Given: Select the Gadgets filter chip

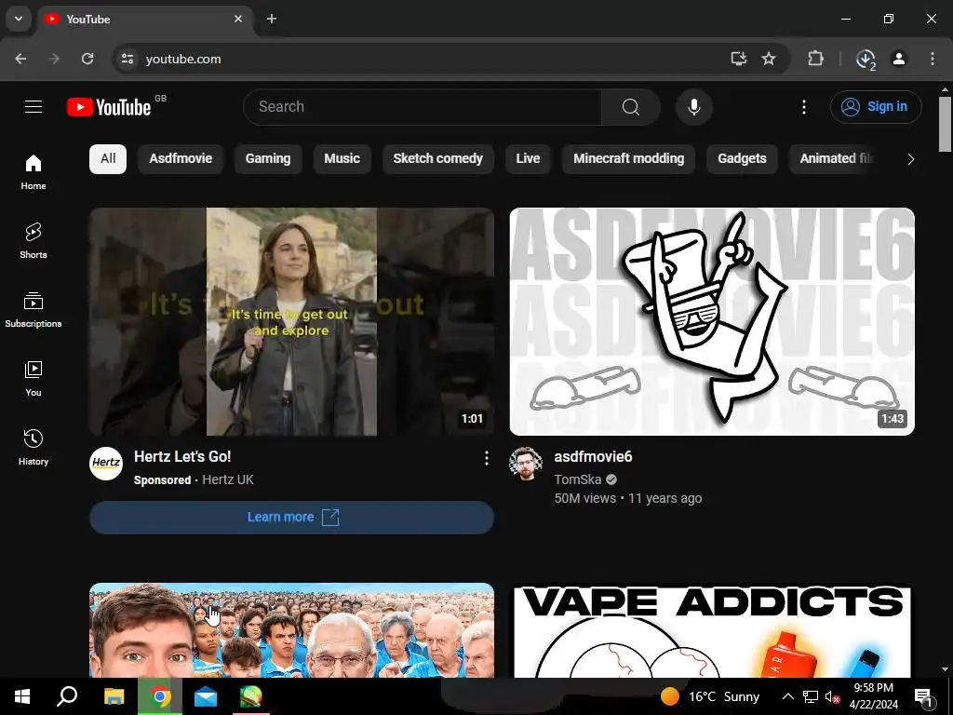Looking at the screenshot, I should tap(742, 158).
